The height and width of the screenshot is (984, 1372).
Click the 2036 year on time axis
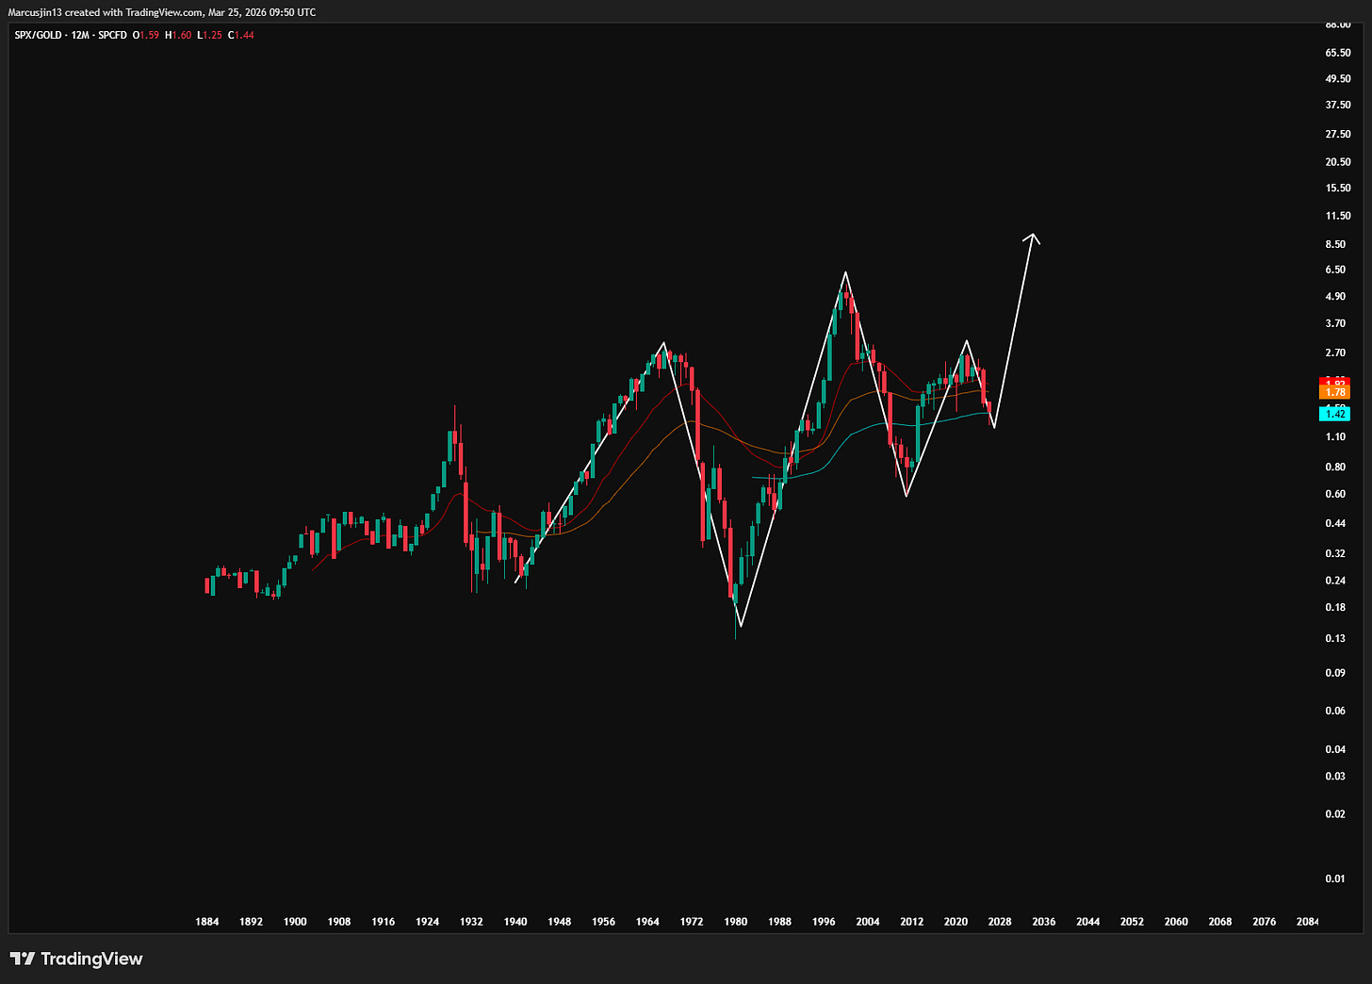(1044, 922)
